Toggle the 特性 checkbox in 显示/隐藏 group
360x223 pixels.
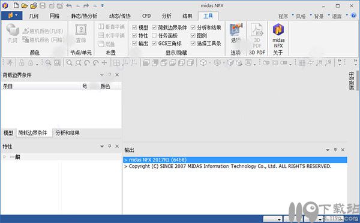(134, 35)
